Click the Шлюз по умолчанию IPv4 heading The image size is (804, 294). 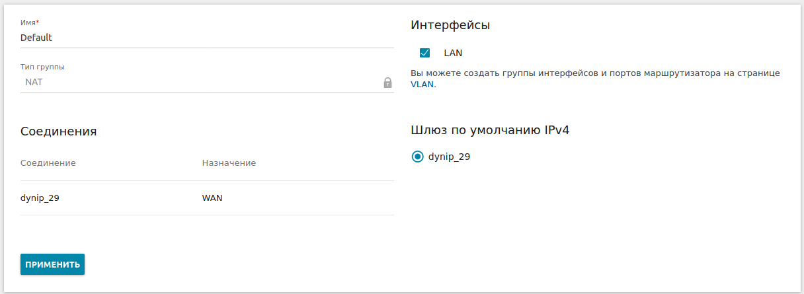[489, 130]
